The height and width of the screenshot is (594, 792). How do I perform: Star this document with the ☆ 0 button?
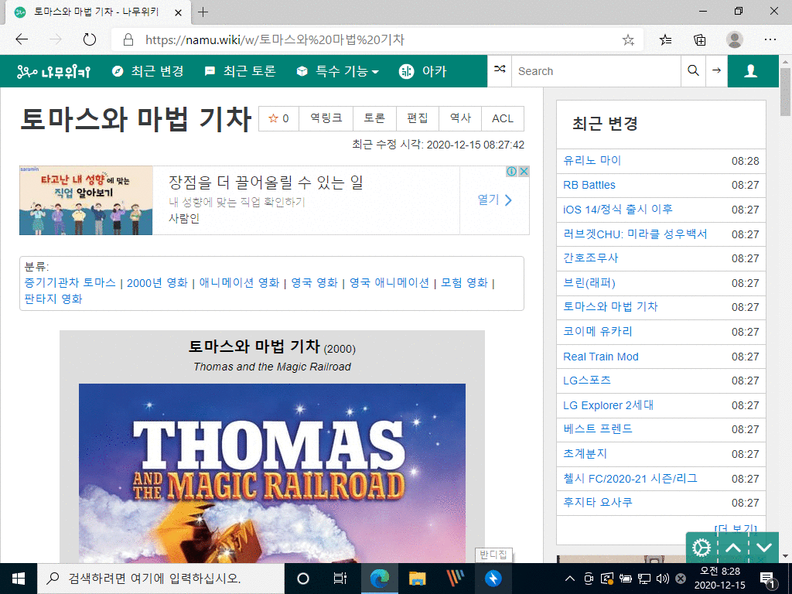[x=278, y=118]
